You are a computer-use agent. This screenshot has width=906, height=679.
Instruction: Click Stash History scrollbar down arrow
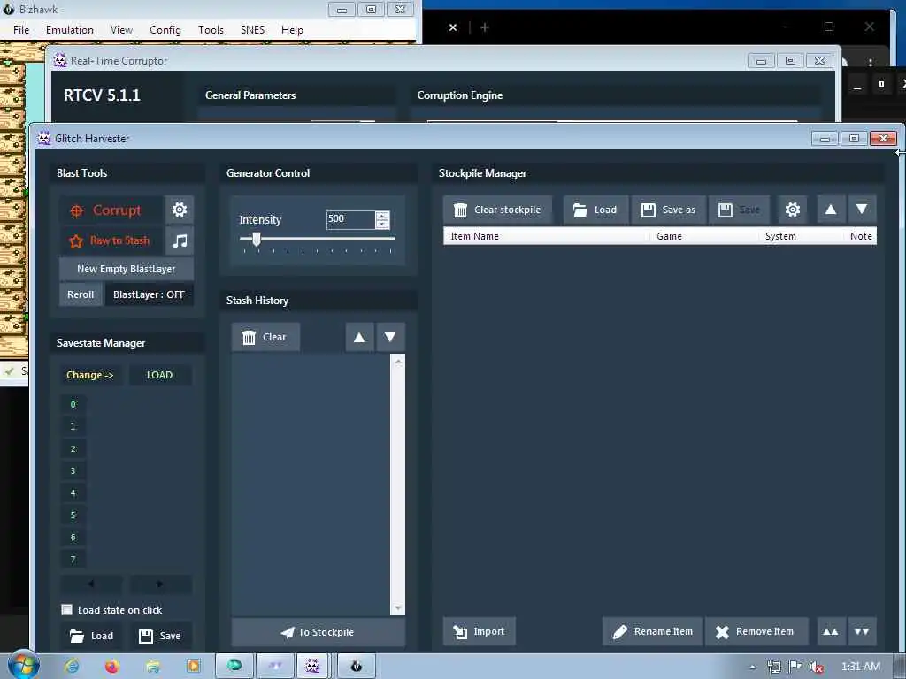[397, 608]
